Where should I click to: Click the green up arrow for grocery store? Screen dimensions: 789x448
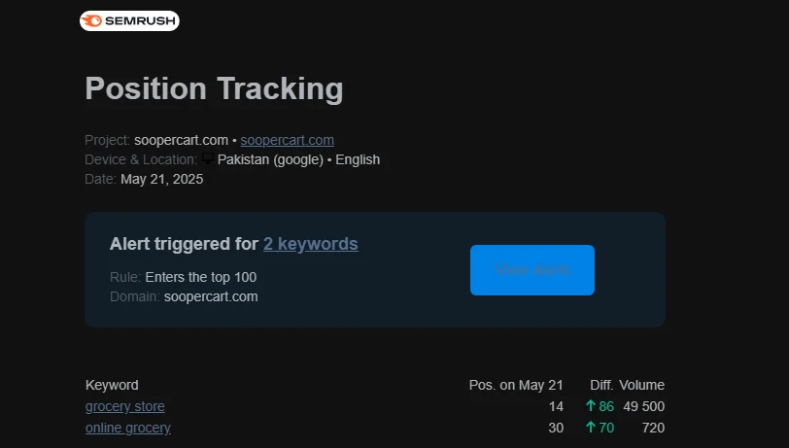(590, 406)
